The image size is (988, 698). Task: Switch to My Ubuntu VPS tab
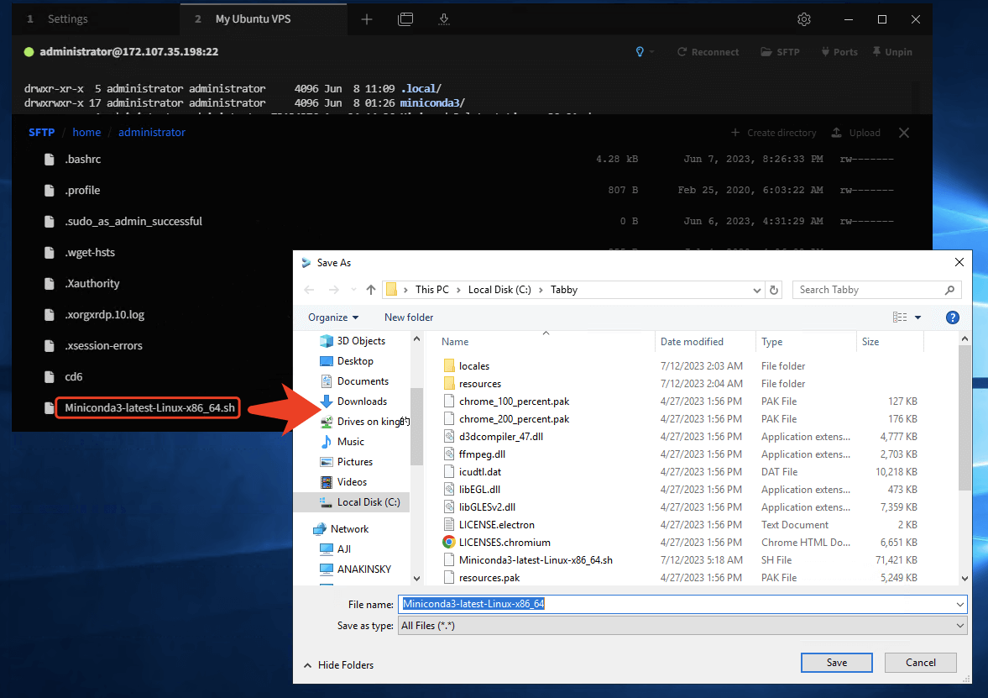pos(254,19)
